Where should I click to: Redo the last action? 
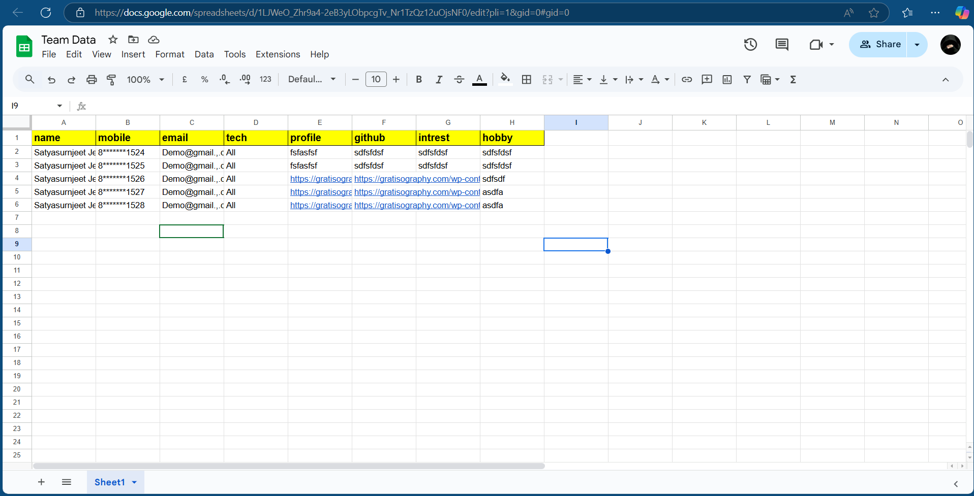(71, 79)
